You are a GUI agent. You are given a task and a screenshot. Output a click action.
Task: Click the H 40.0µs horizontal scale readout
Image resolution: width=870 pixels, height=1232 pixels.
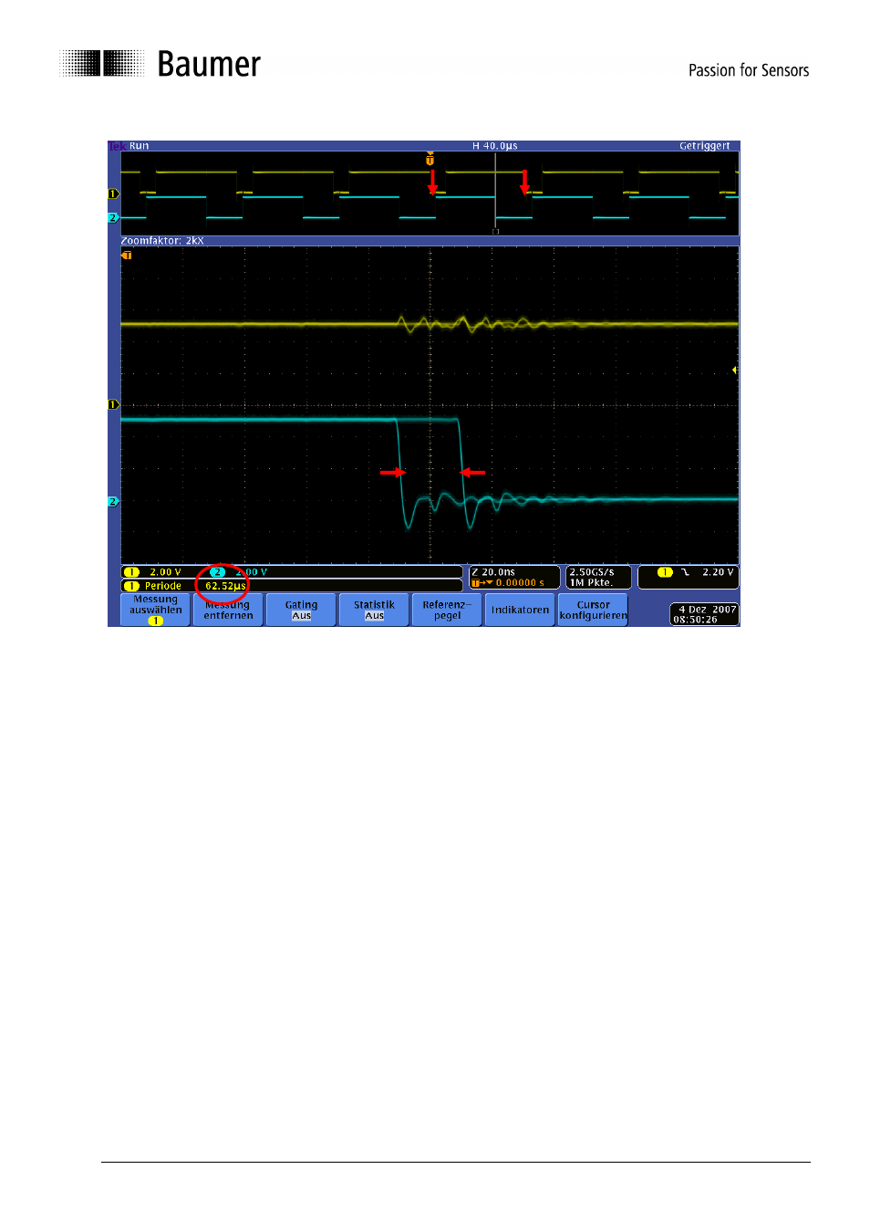pyautogui.click(x=495, y=146)
